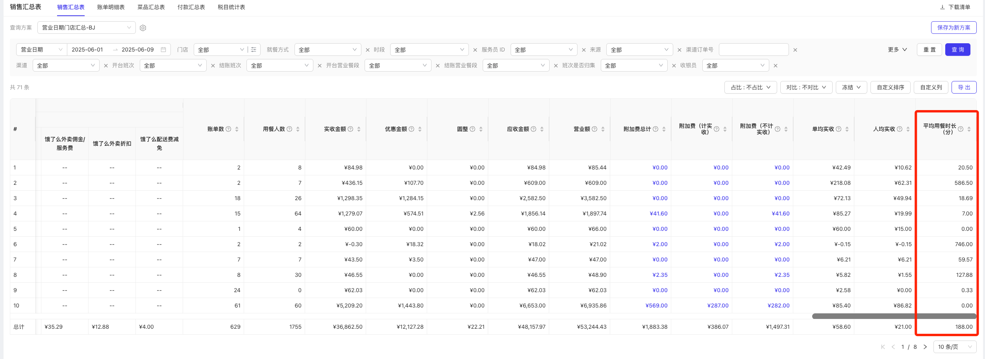Open the calendar icon in date range
The width and height of the screenshot is (985, 359).
click(x=163, y=50)
